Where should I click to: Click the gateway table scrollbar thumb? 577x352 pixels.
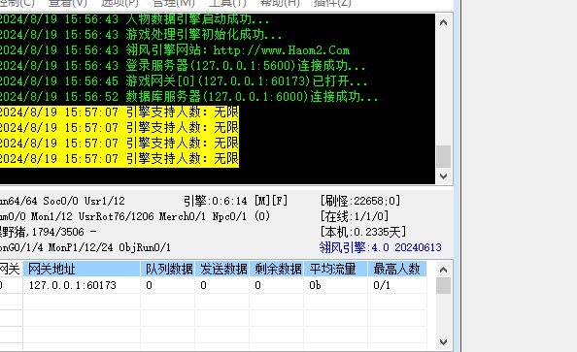click(x=443, y=285)
